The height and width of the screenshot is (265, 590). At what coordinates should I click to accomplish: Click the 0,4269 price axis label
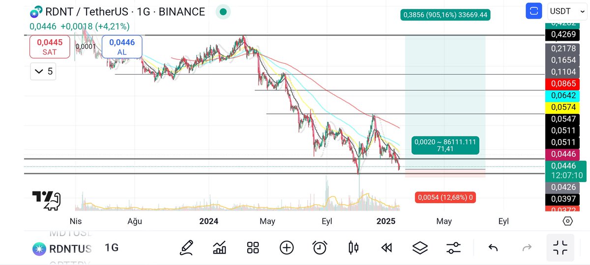click(x=563, y=34)
